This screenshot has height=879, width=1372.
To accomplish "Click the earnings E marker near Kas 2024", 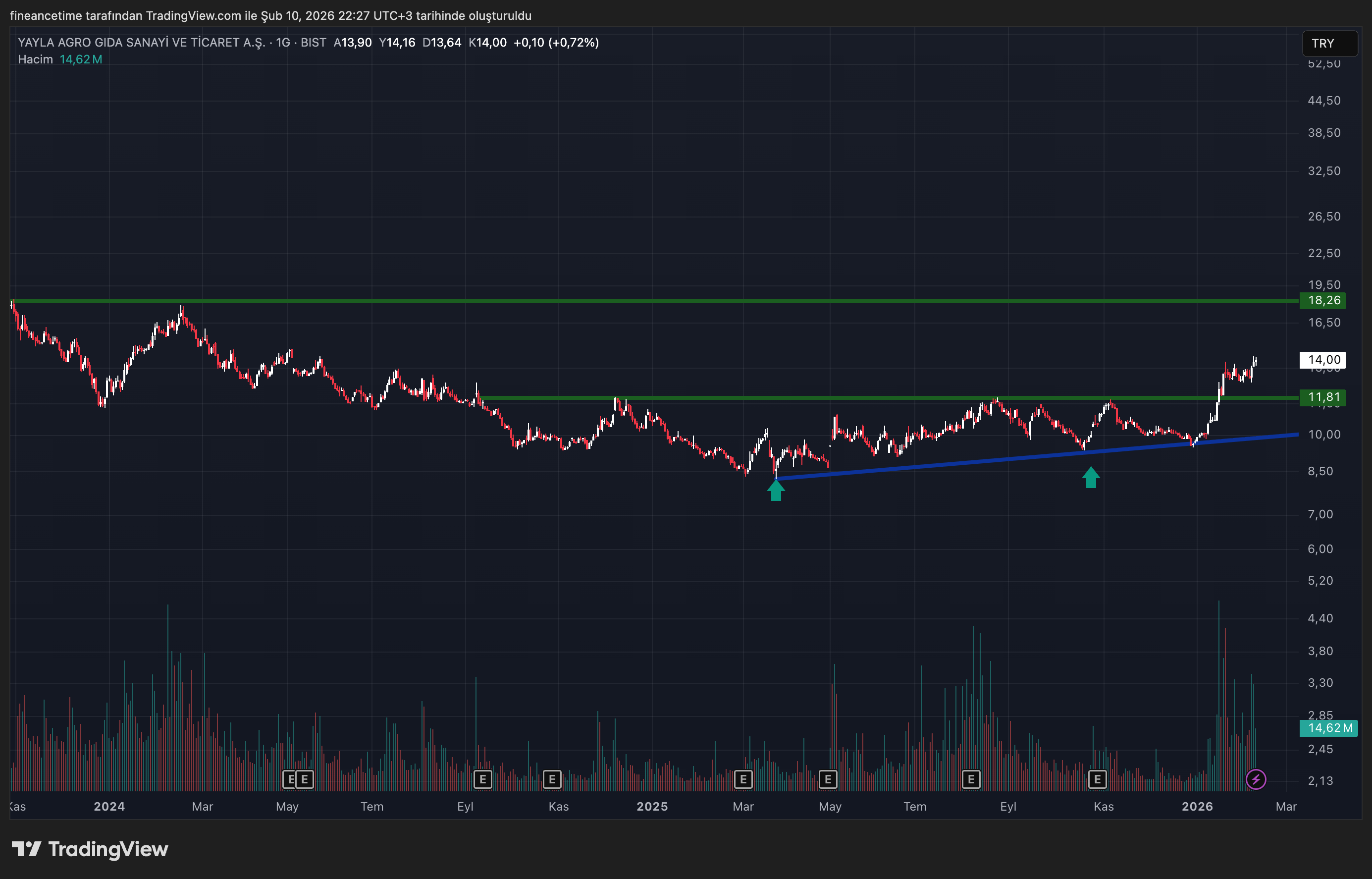I will click(552, 779).
